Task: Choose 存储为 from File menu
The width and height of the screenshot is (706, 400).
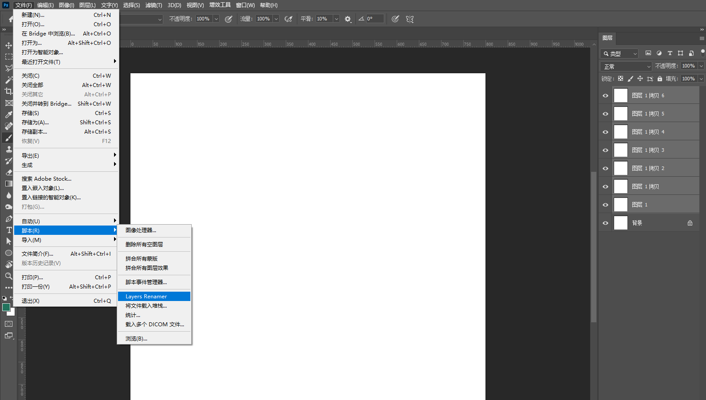Action: (66, 122)
